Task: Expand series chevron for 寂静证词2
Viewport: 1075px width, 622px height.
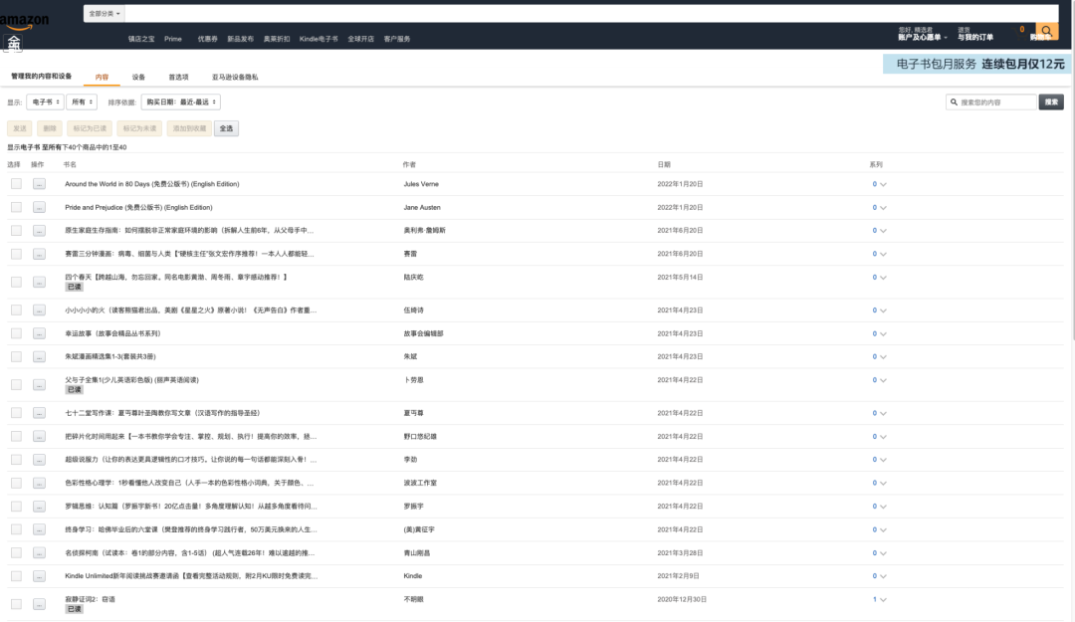Action: point(883,600)
